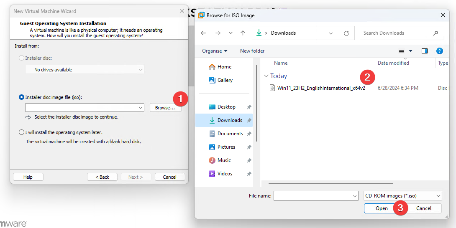Click the Up folder arrow icon
Screen dimensions: 456x228
(x=243, y=33)
